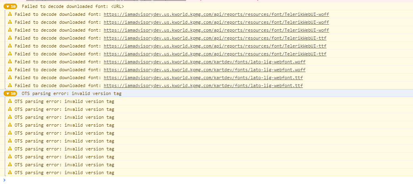Open the last TelerikWebUI-ttf font link
Image resolution: width=413 pixels, height=190 pixels.
[215, 54]
